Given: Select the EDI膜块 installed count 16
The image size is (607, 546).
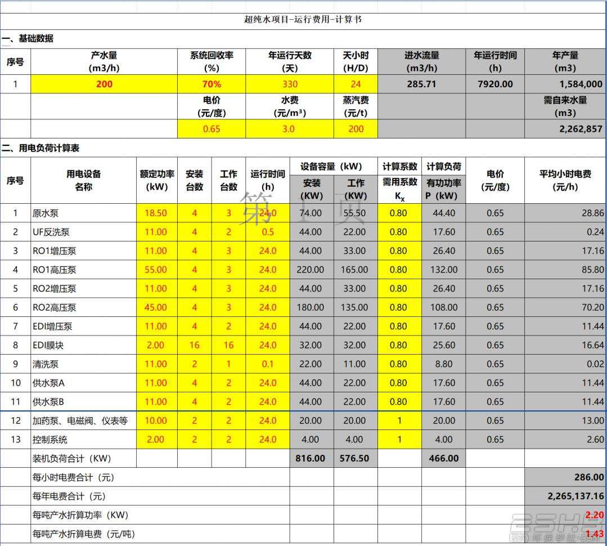Looking at the screenshot, I should click(x=194, y=345).
